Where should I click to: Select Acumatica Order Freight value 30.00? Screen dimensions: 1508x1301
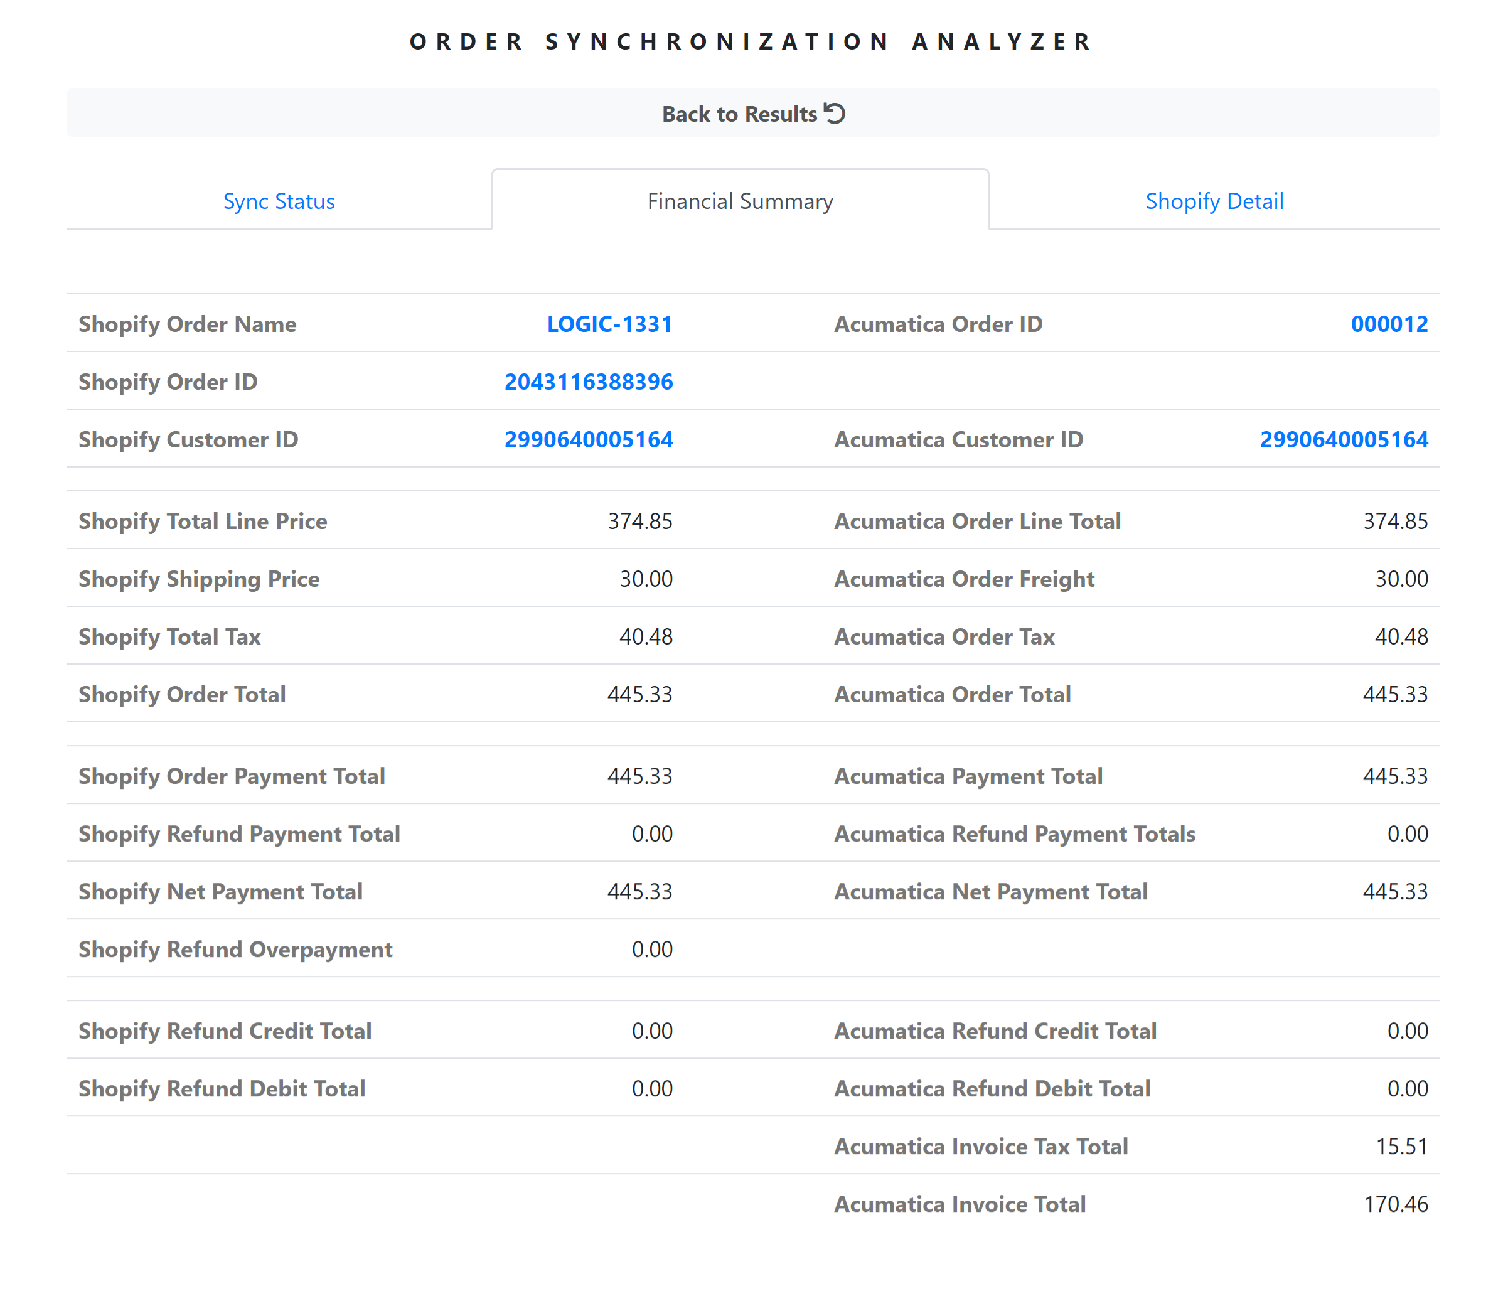tap(1402, 579)
